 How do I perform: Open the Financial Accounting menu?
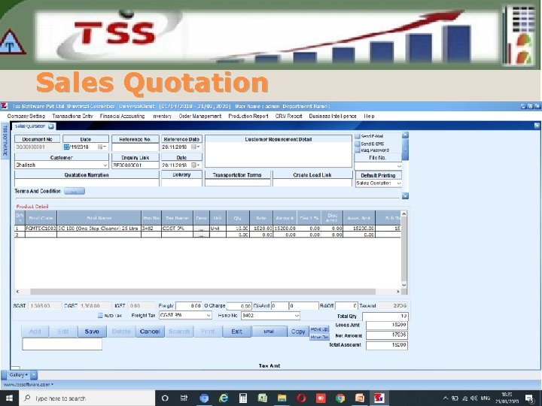click(x=122, y=116)
